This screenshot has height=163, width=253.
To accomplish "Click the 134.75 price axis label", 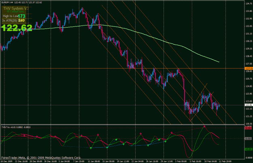I will click(249, 4).
